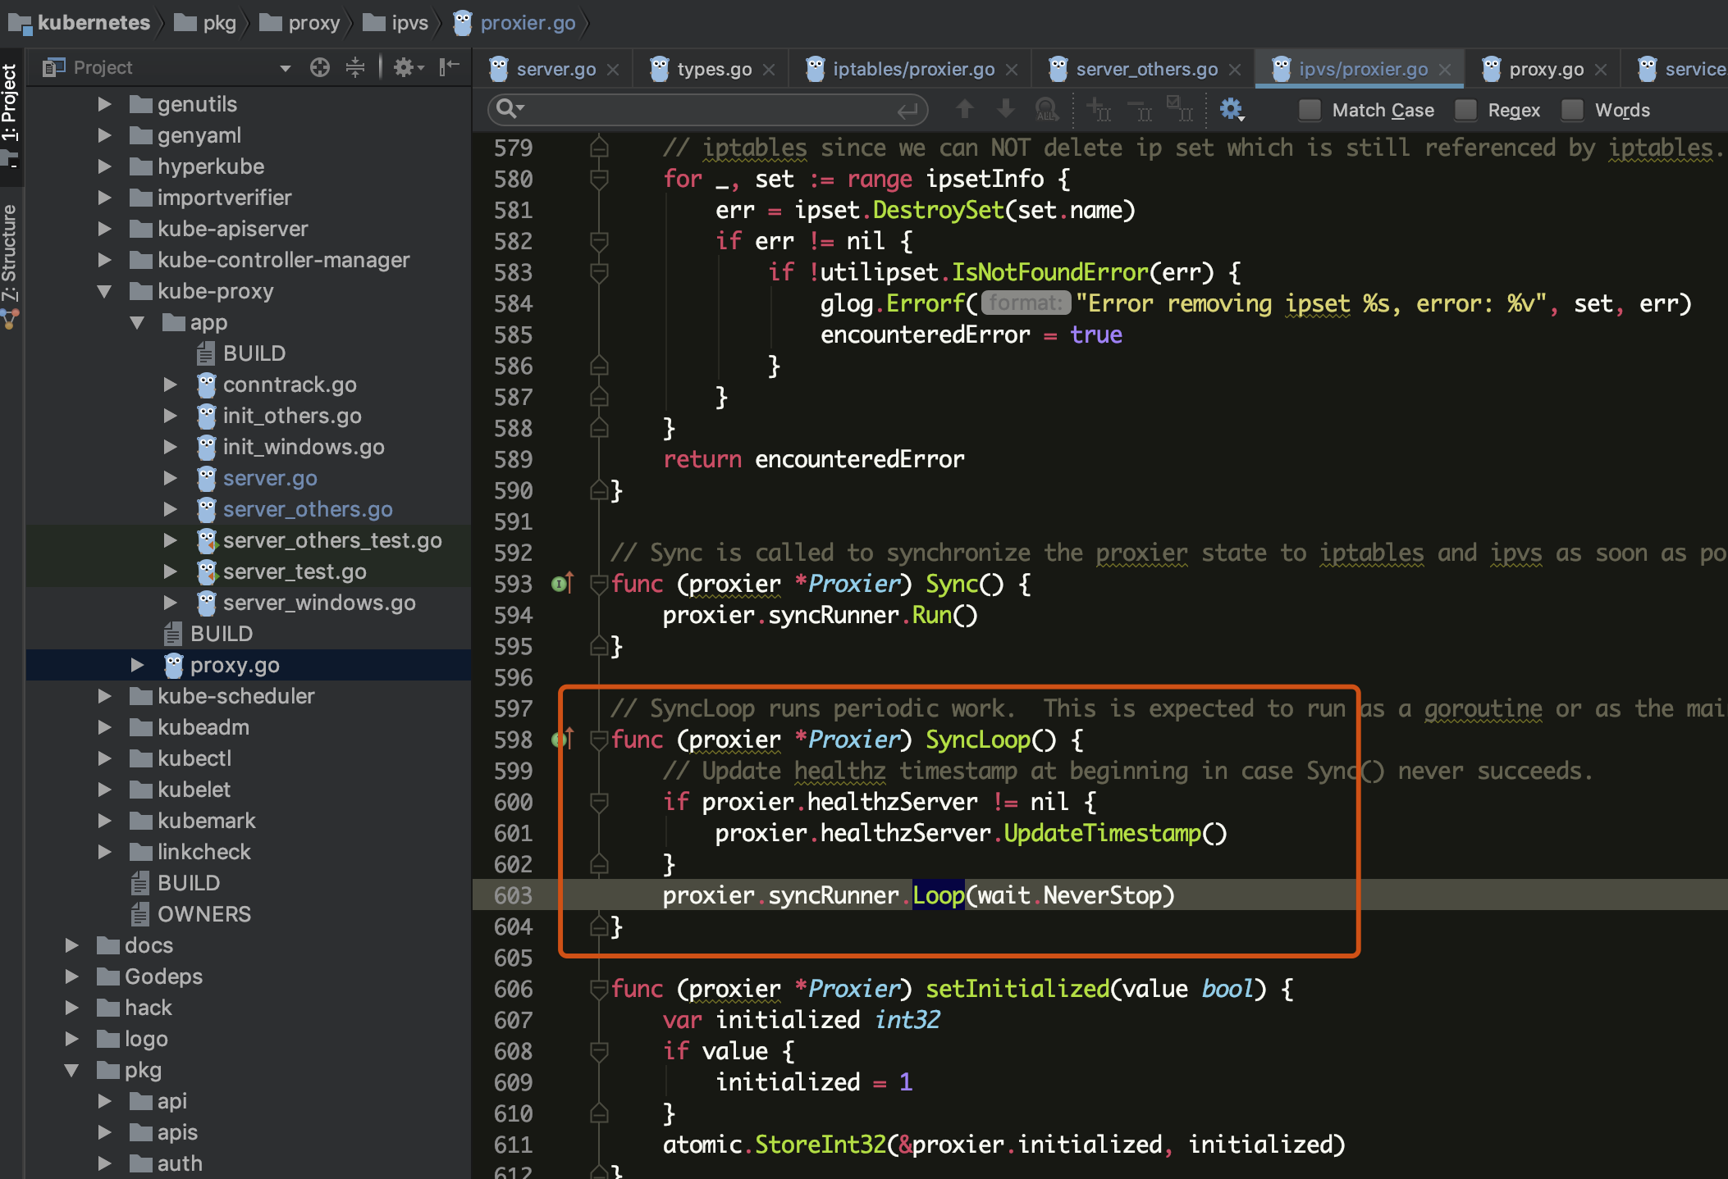The image size is (1728, 1179).
Task: Expand the kube-scheduler folder
Action: click(x=104, y=696)
